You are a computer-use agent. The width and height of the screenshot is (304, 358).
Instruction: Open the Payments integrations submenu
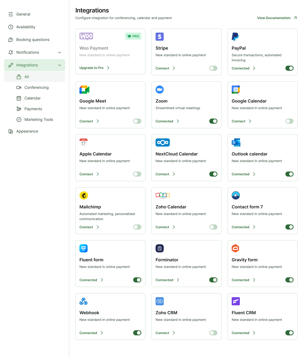coord(35,109)
